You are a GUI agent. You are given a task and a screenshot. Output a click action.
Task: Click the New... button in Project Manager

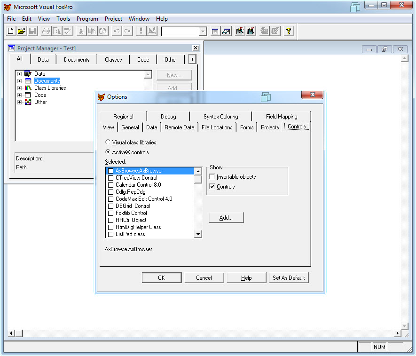pyautogui.click(x=174, y=75)
